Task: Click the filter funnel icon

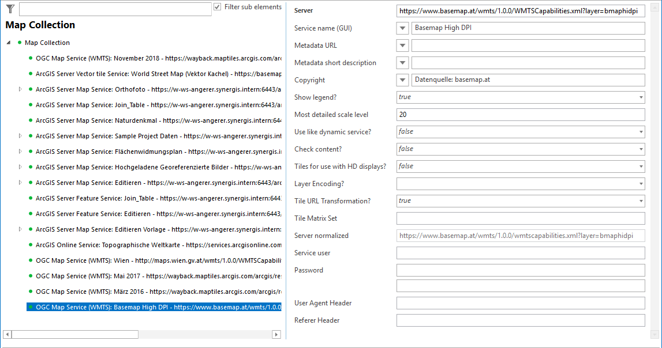Action: pos(10,8)
